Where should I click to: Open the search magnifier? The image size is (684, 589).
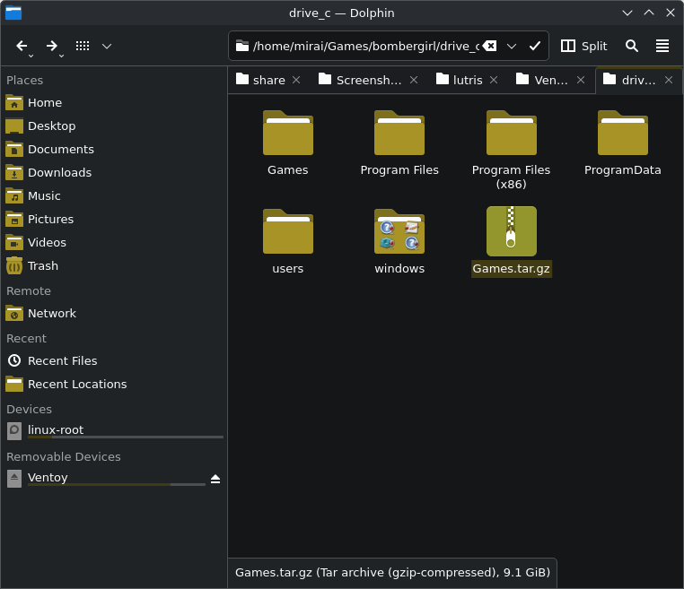pos(632,46)
